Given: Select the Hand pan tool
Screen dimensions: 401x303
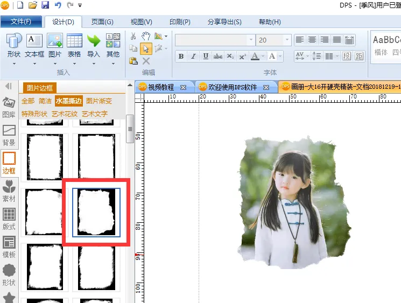Looking at the screenshot, I should [x=146, y=36].
